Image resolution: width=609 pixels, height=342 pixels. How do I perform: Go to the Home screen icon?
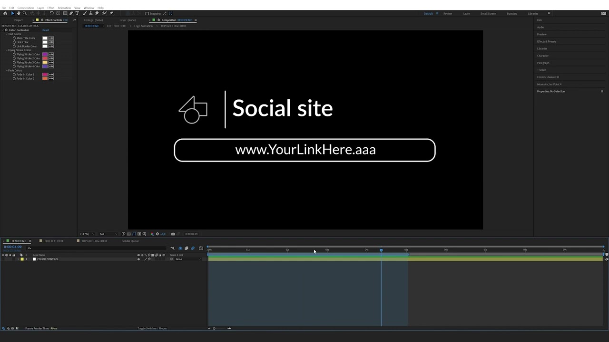[x=5, y=13]
